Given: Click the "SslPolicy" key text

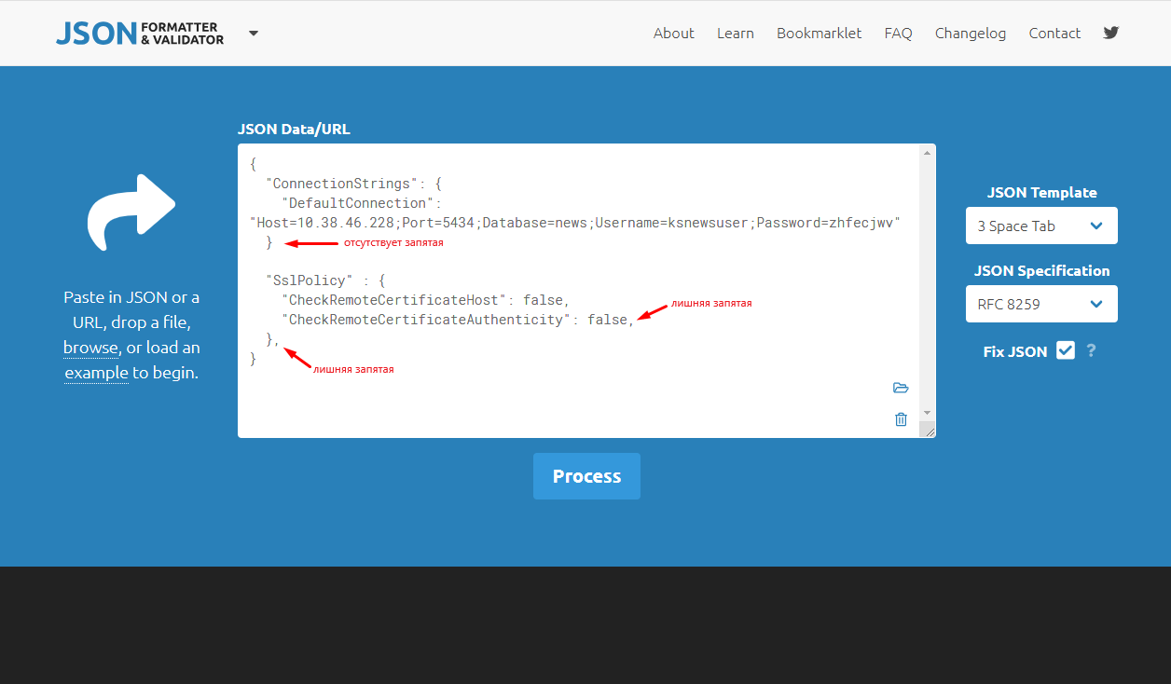Looking at the screenshot, I should pyautogui.click(x=310, y=280).
